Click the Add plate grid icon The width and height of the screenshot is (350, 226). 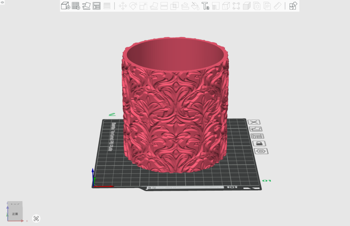76,6
